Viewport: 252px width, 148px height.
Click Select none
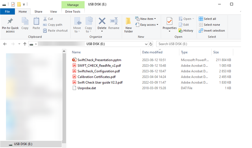click(x=209, y=25)
